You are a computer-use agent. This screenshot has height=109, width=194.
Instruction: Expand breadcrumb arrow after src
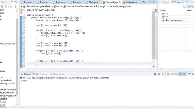point(62,6)
